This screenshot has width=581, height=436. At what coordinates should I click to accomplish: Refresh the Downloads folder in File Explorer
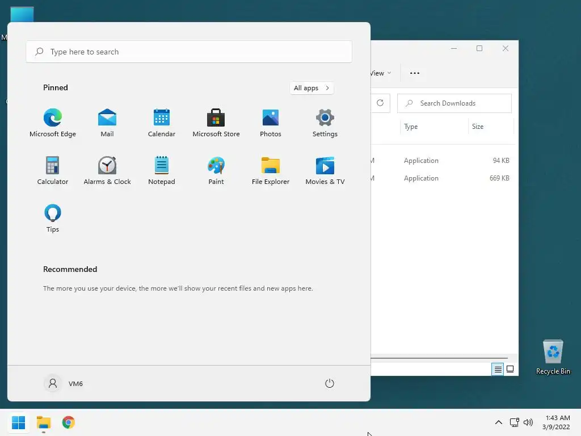tap(380, 103)
